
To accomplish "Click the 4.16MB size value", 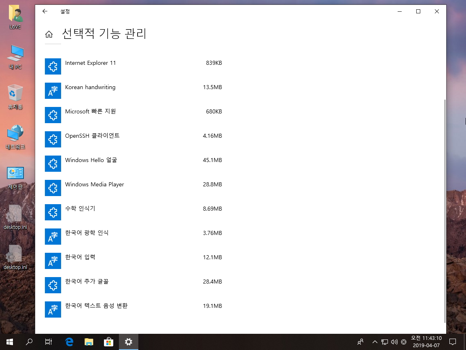I will [x=212, y=136].
